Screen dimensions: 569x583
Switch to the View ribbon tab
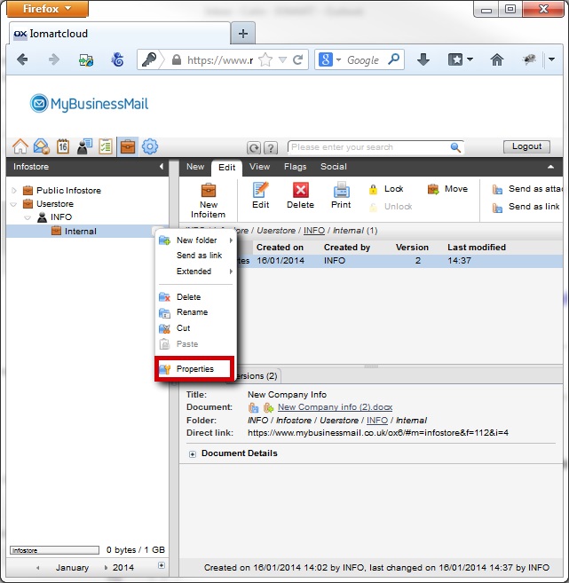click(259, 167)
